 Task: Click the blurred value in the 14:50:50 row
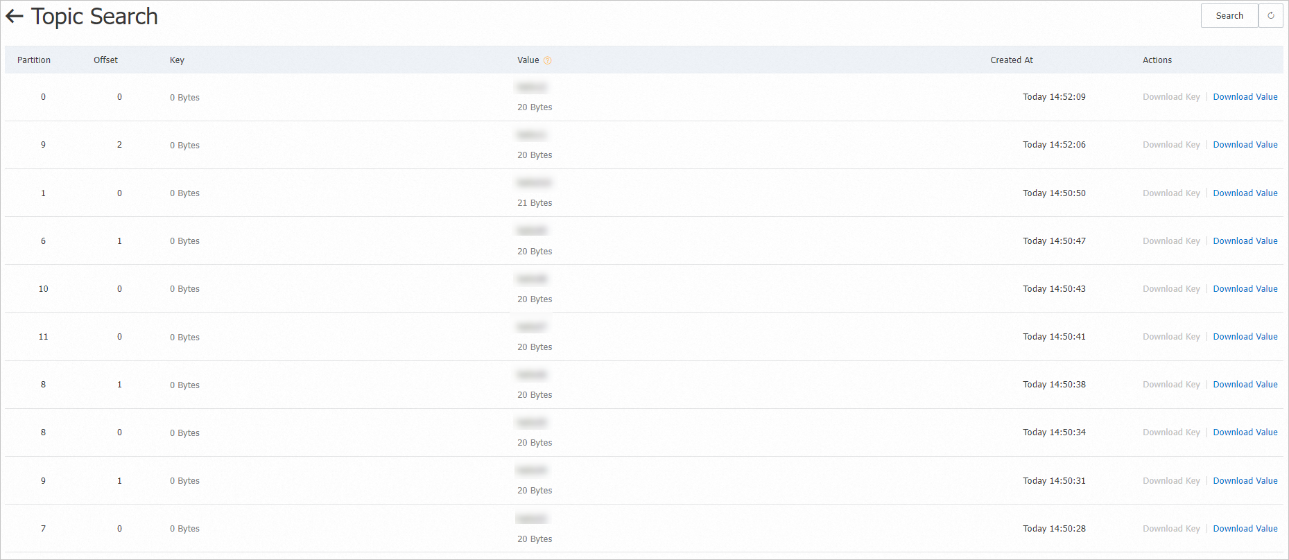pos(534,183)
